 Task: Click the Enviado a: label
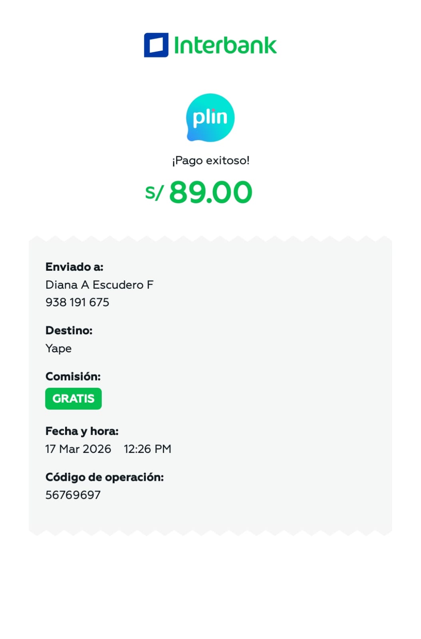[x=74, y=267]
